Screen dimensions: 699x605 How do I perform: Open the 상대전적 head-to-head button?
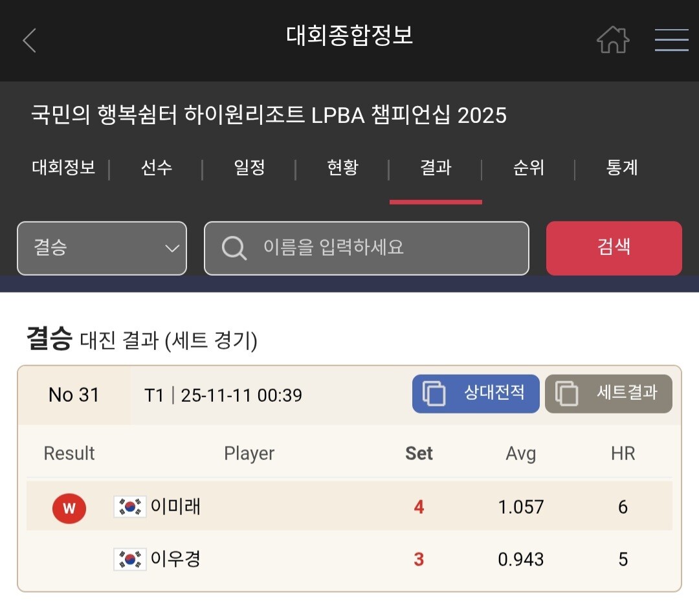click(x=476, y=393)
